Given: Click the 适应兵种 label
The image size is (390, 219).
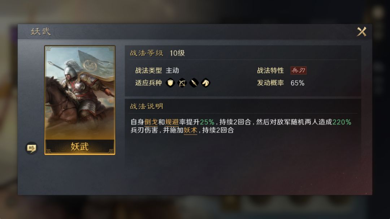Looking at the screenshot, I should (148, 83).
